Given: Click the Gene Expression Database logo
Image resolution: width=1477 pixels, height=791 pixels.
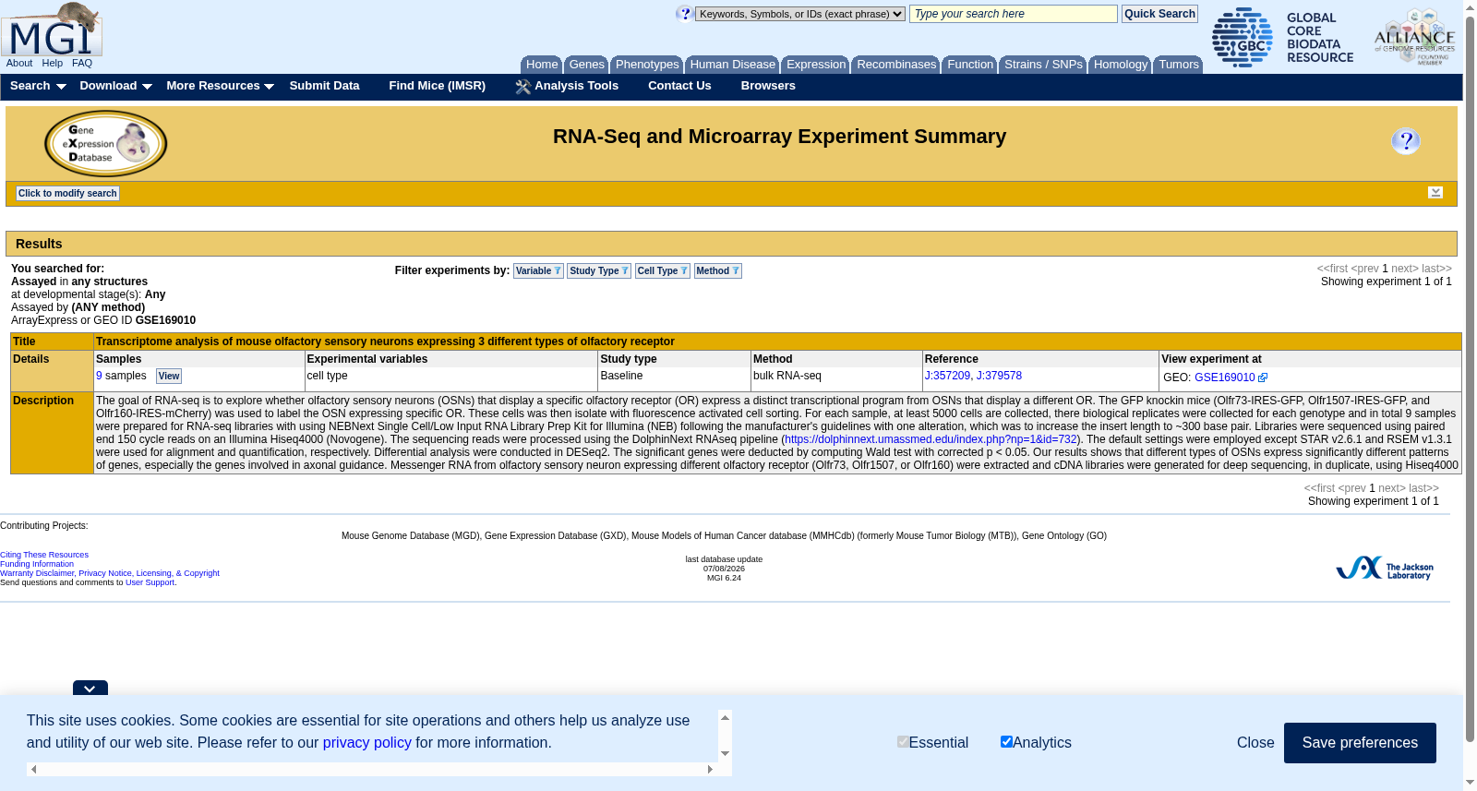Looking at the screenshot, I should (106, 143).
